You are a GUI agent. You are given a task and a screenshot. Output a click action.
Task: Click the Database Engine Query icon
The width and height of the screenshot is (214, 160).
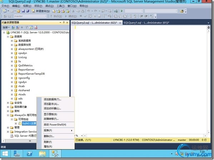[x=54, y=11]
